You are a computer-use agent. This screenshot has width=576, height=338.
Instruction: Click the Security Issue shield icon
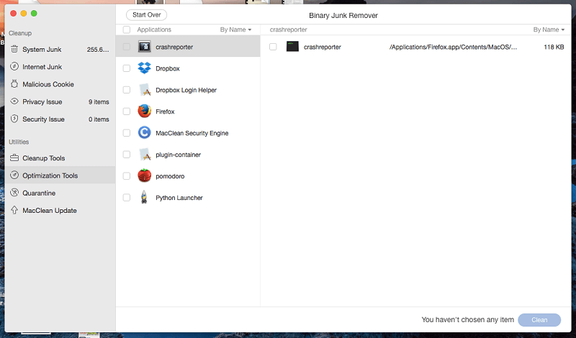tap(14, 119)
